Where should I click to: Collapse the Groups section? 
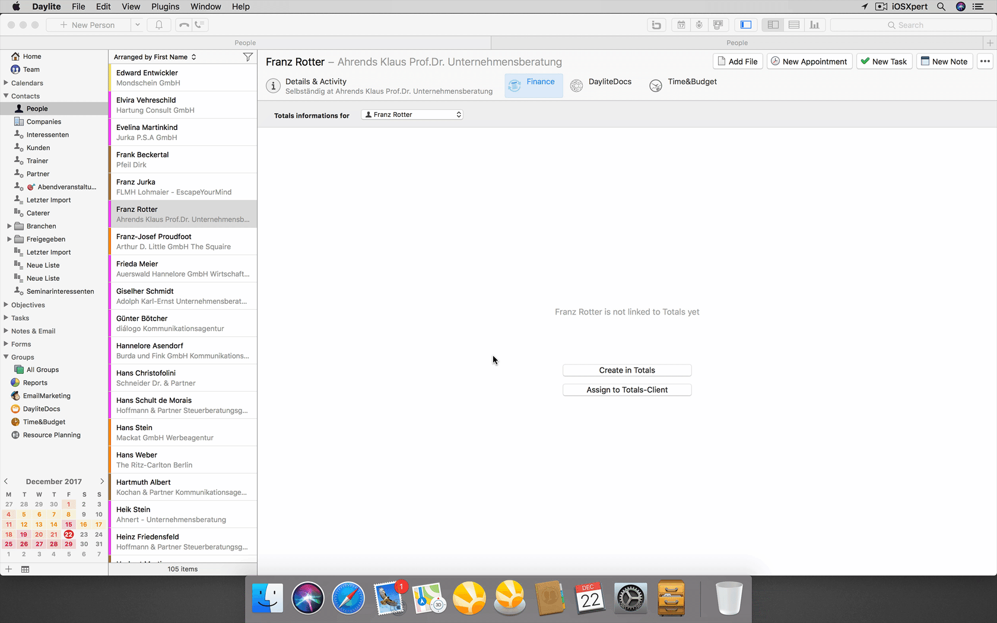pyautogui.click(x=6, y=357)
